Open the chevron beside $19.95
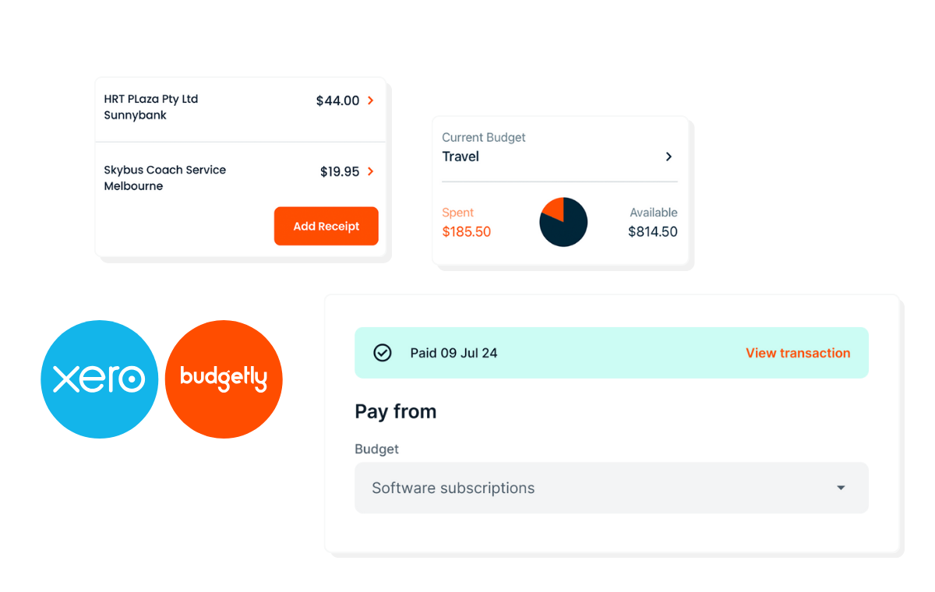The image size is (935, 592). click(x=371, y=171)
